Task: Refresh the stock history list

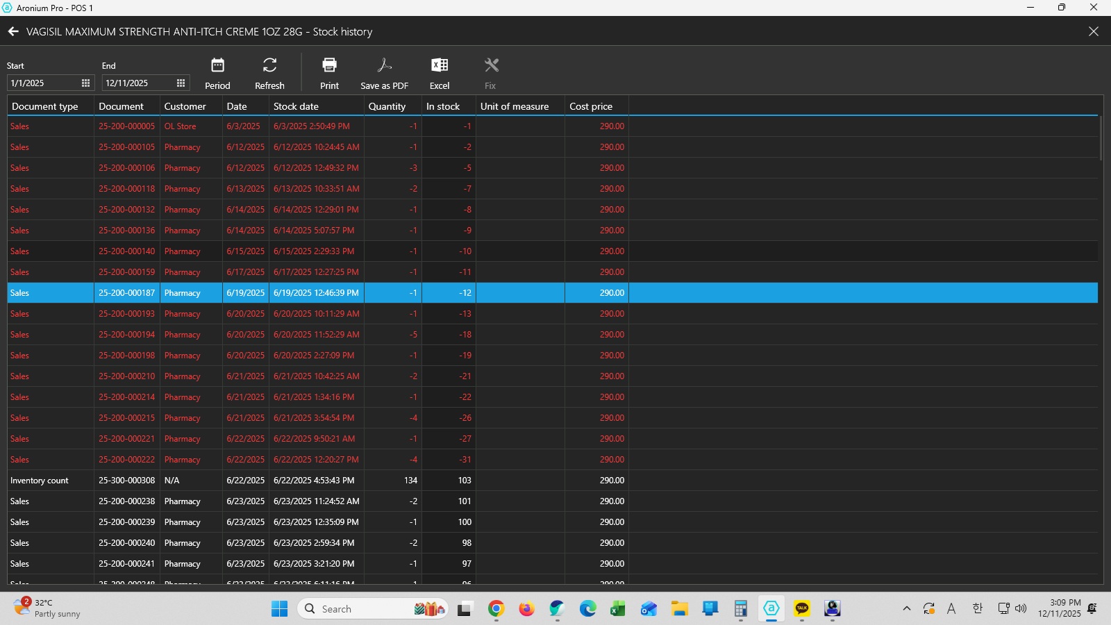Action: [x=269, y=66]
